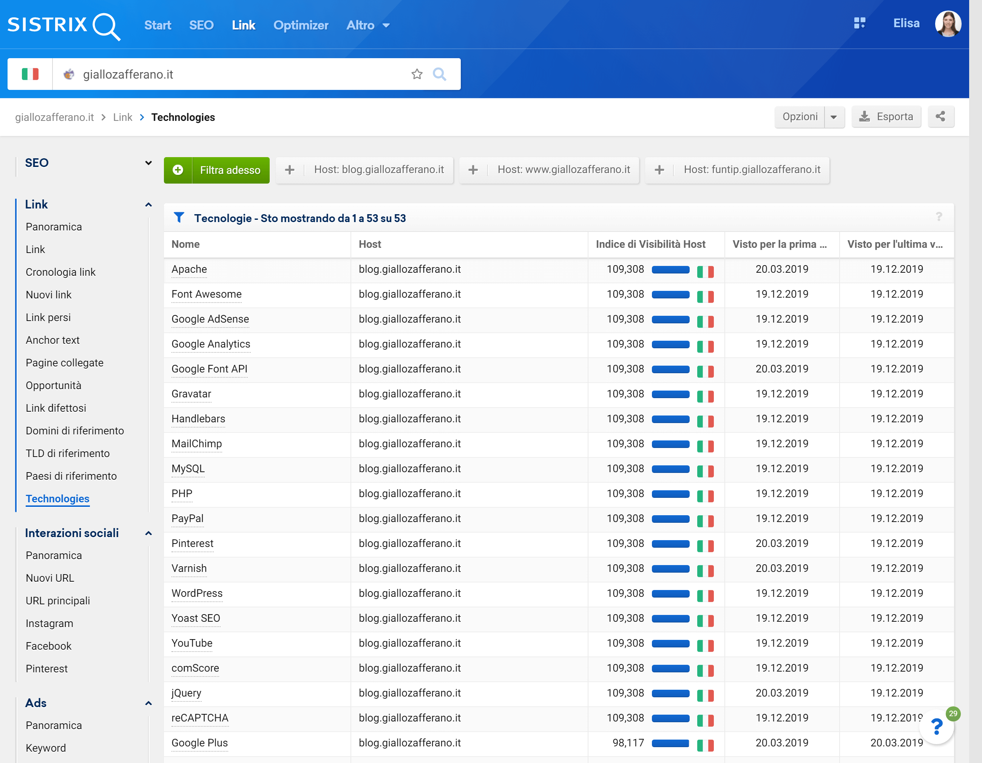The width and height of the screenshot is (982, 763).
Task: Click the 29 notification badge
Action: pyautogui.click(x=953, y=714)
